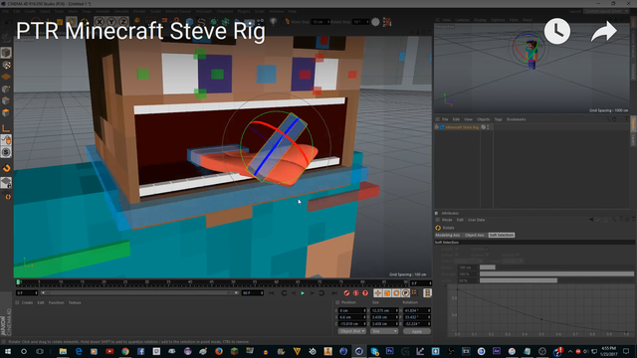The width and height of the screenshot is (637, 358).
Task: Click the Cube primitive icon in top toolbar
Action: tap(189, 22)
